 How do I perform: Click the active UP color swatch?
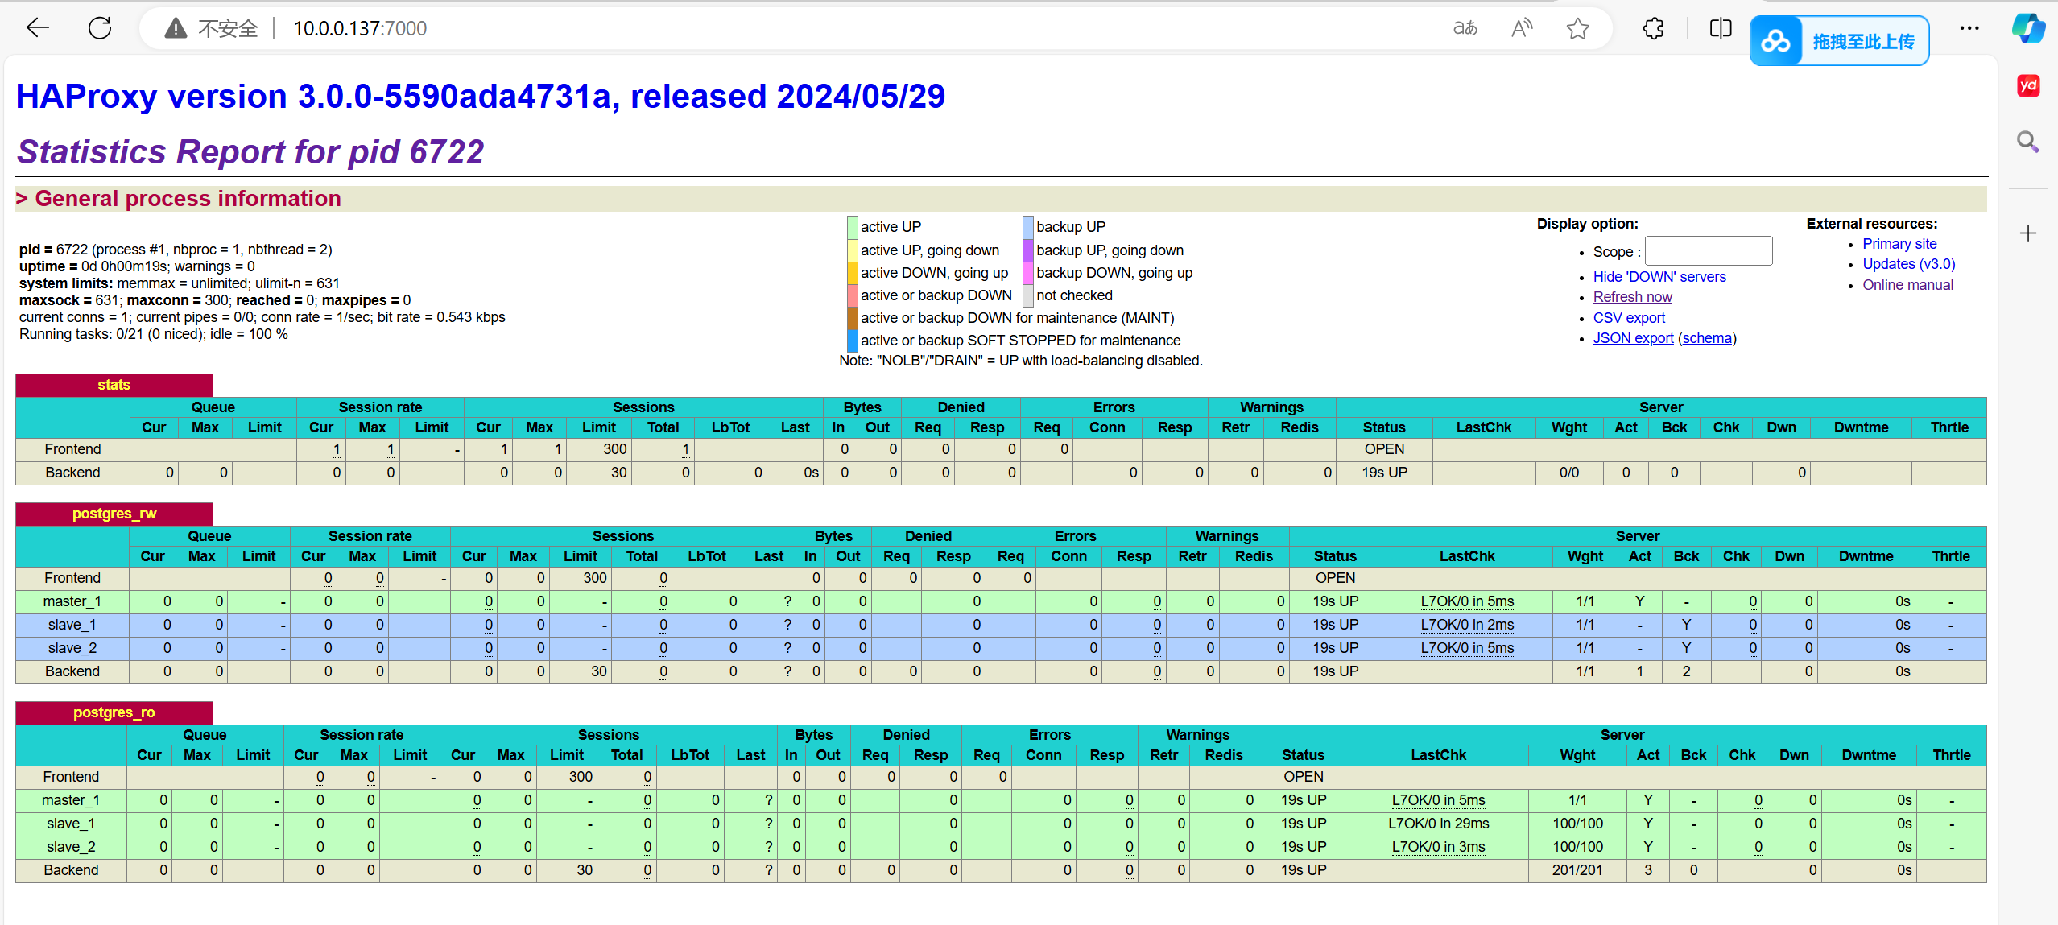pyautogui.click(x=852, y=227)
